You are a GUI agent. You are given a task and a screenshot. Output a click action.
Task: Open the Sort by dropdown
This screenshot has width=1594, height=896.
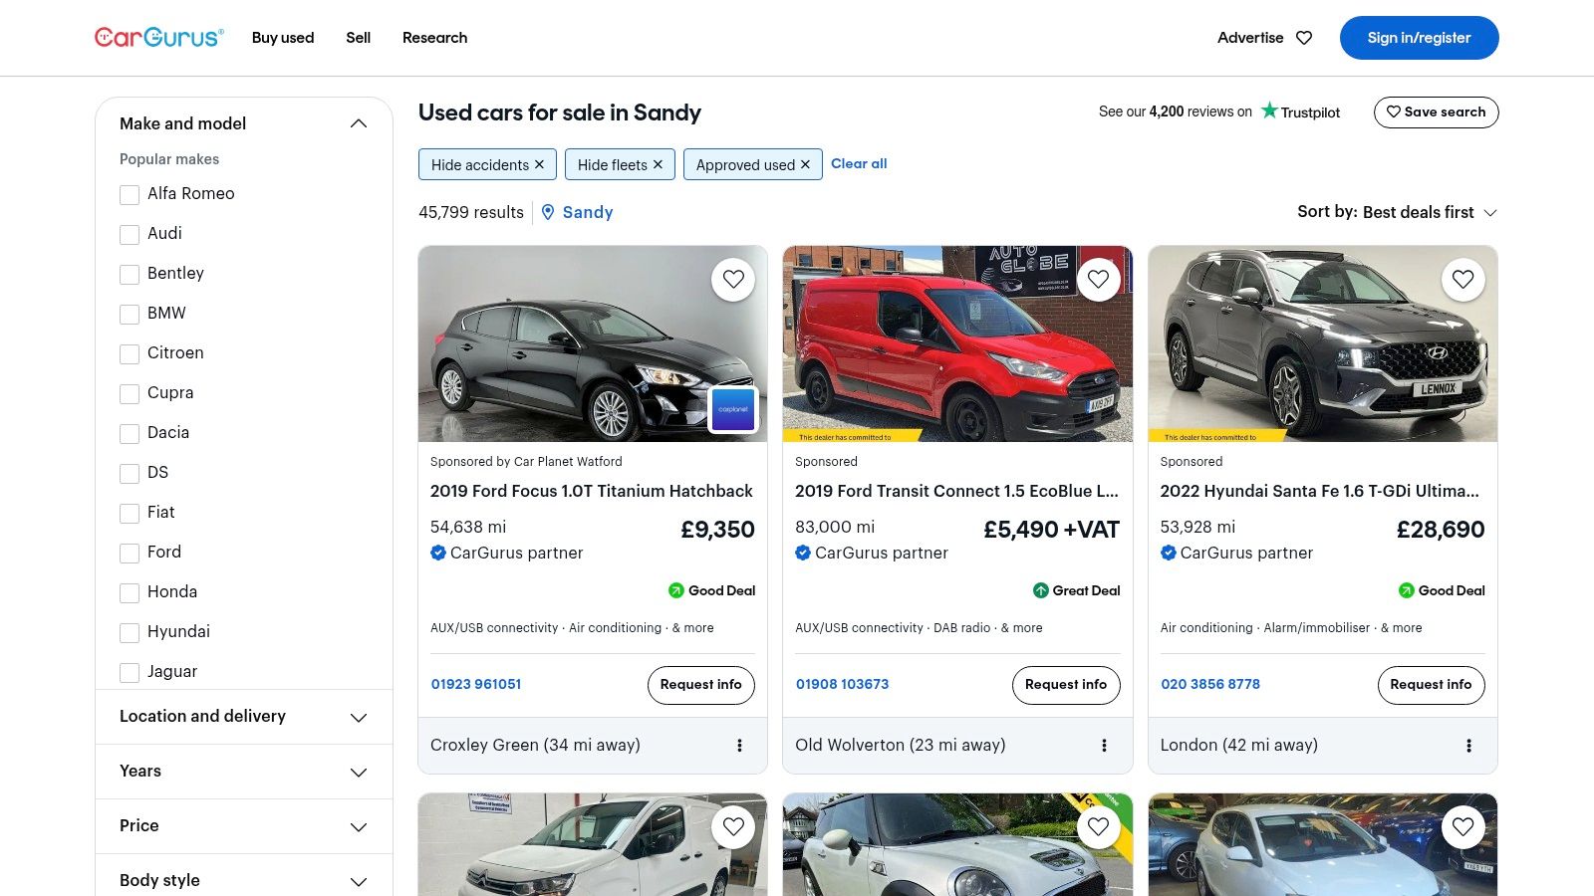point(1397,212)
